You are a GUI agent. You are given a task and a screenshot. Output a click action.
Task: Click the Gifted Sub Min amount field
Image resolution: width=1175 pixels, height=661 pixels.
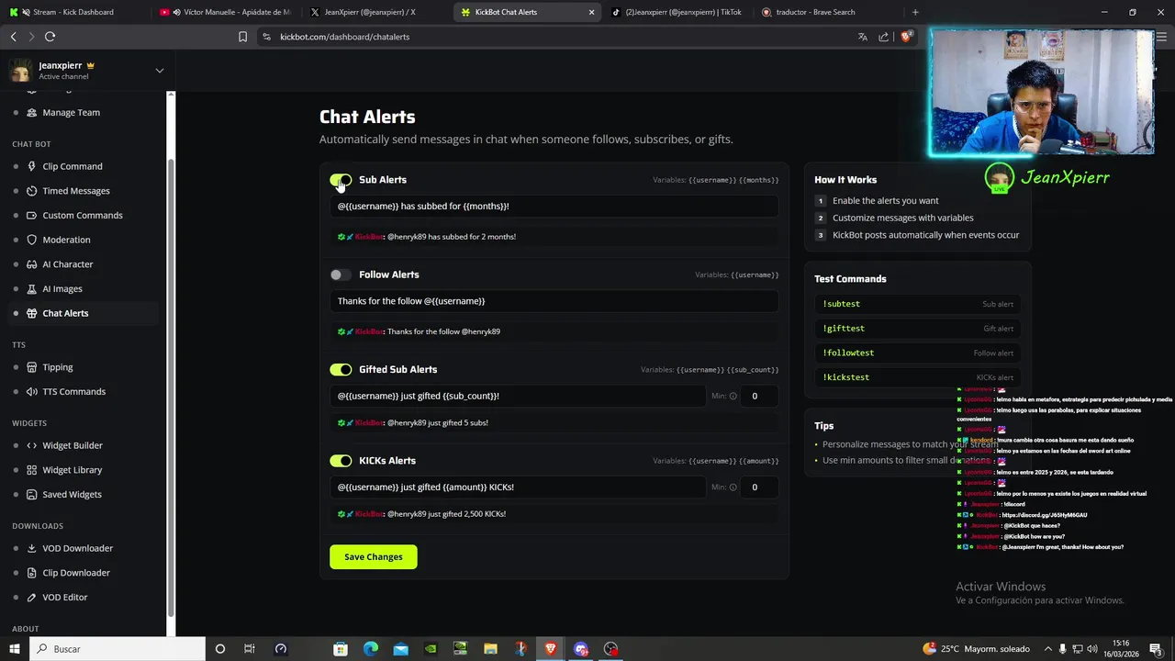760,396
